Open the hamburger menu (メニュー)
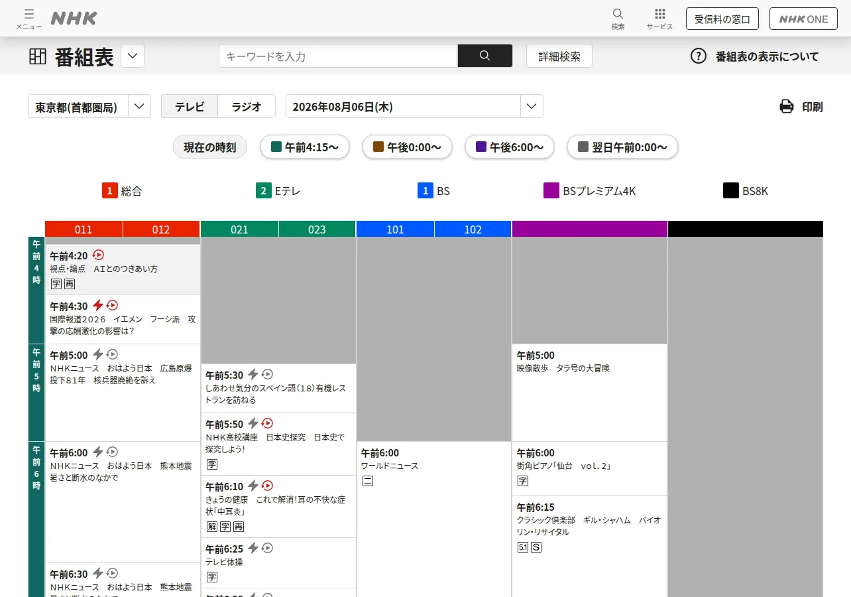The width and height of the screenshot is (851, 597). (28, 19)
